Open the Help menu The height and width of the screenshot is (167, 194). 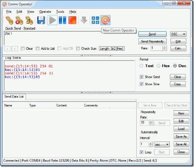(73, 12)
